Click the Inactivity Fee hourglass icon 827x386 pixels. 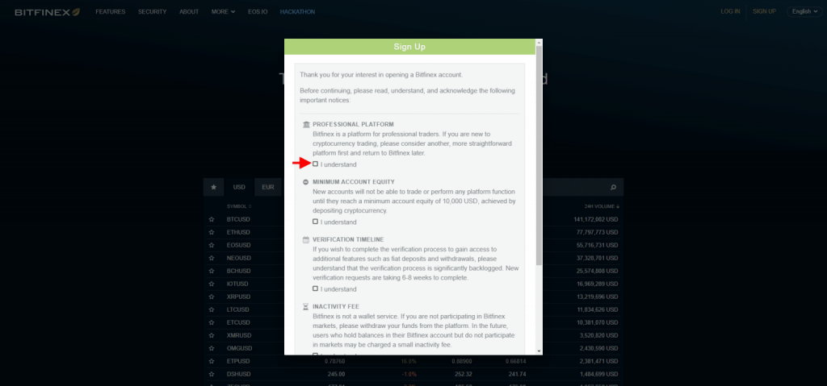[x=306, y=306]
